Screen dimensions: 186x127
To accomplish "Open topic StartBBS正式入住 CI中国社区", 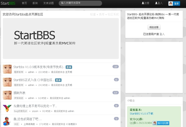I will point(34,80).
